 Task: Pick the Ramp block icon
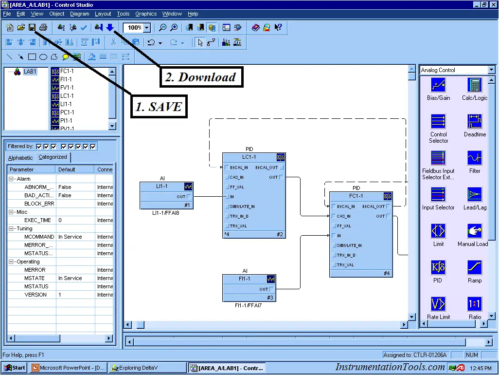click(x=475, y=267)
